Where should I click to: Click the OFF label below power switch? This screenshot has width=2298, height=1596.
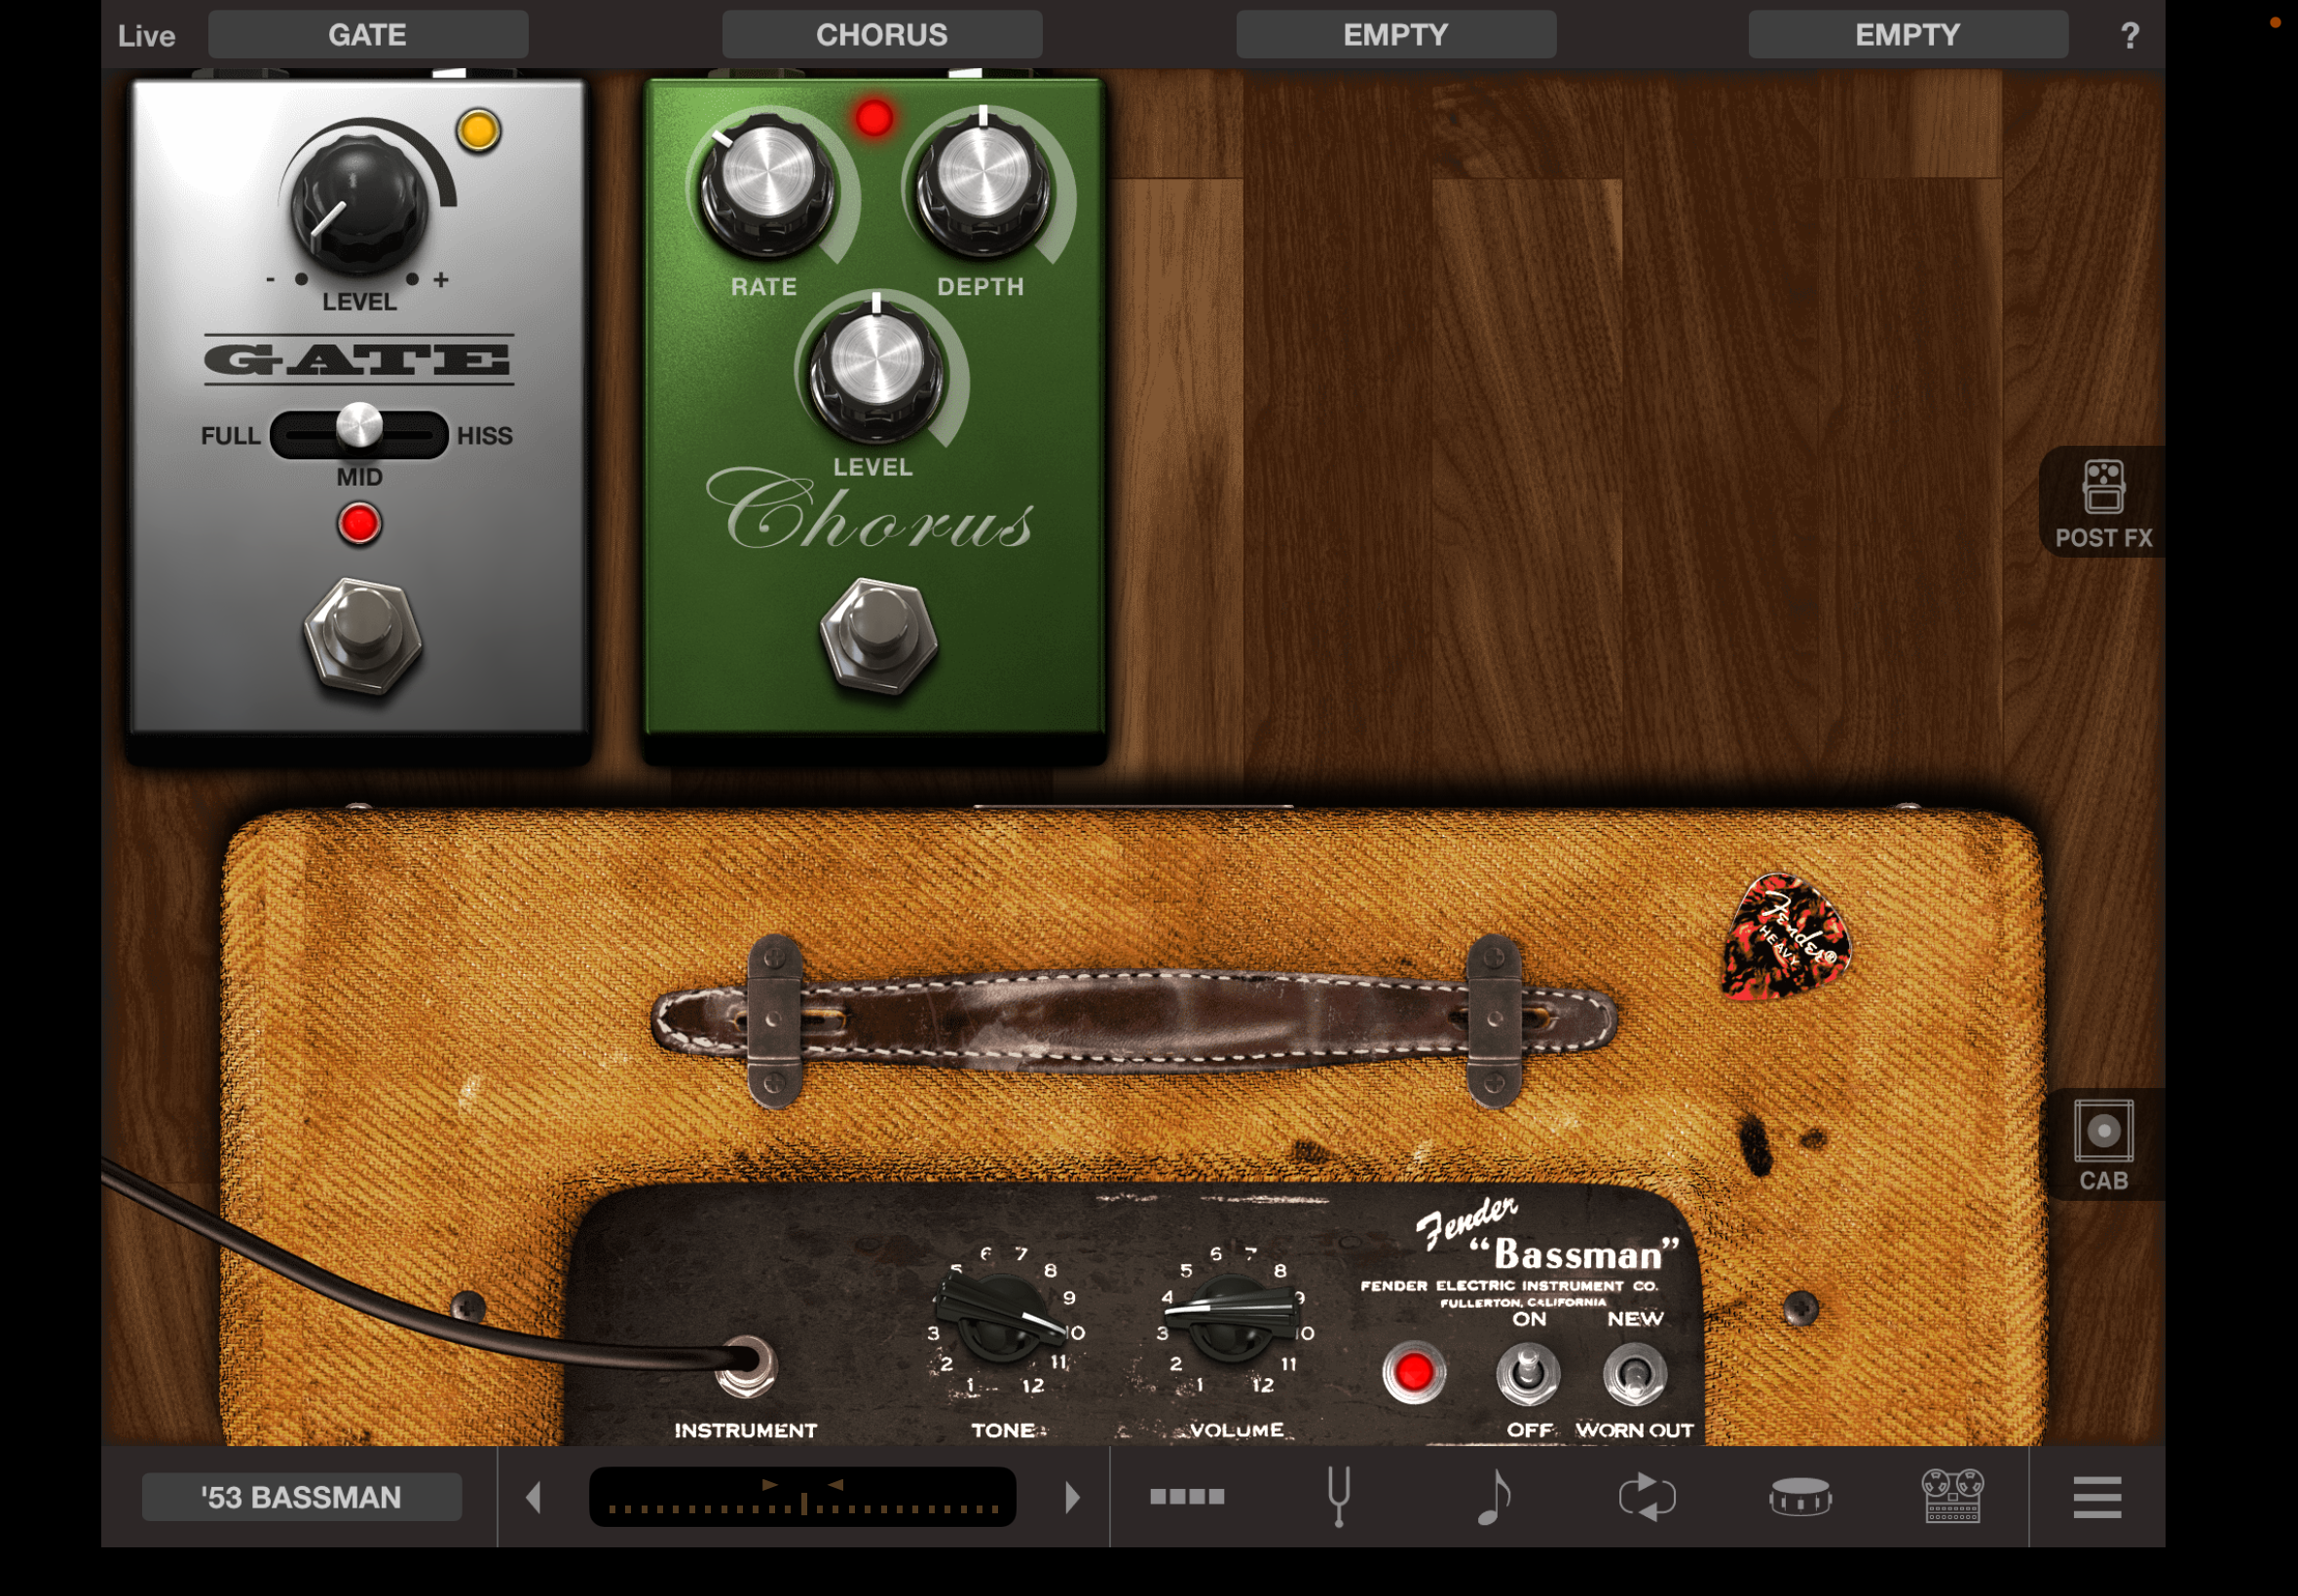click(1529, 1430)
